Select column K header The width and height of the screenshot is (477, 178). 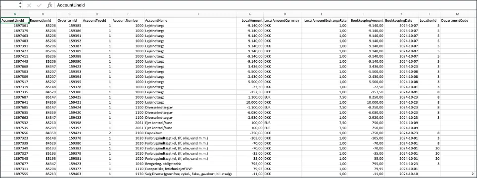coord(402,14)
